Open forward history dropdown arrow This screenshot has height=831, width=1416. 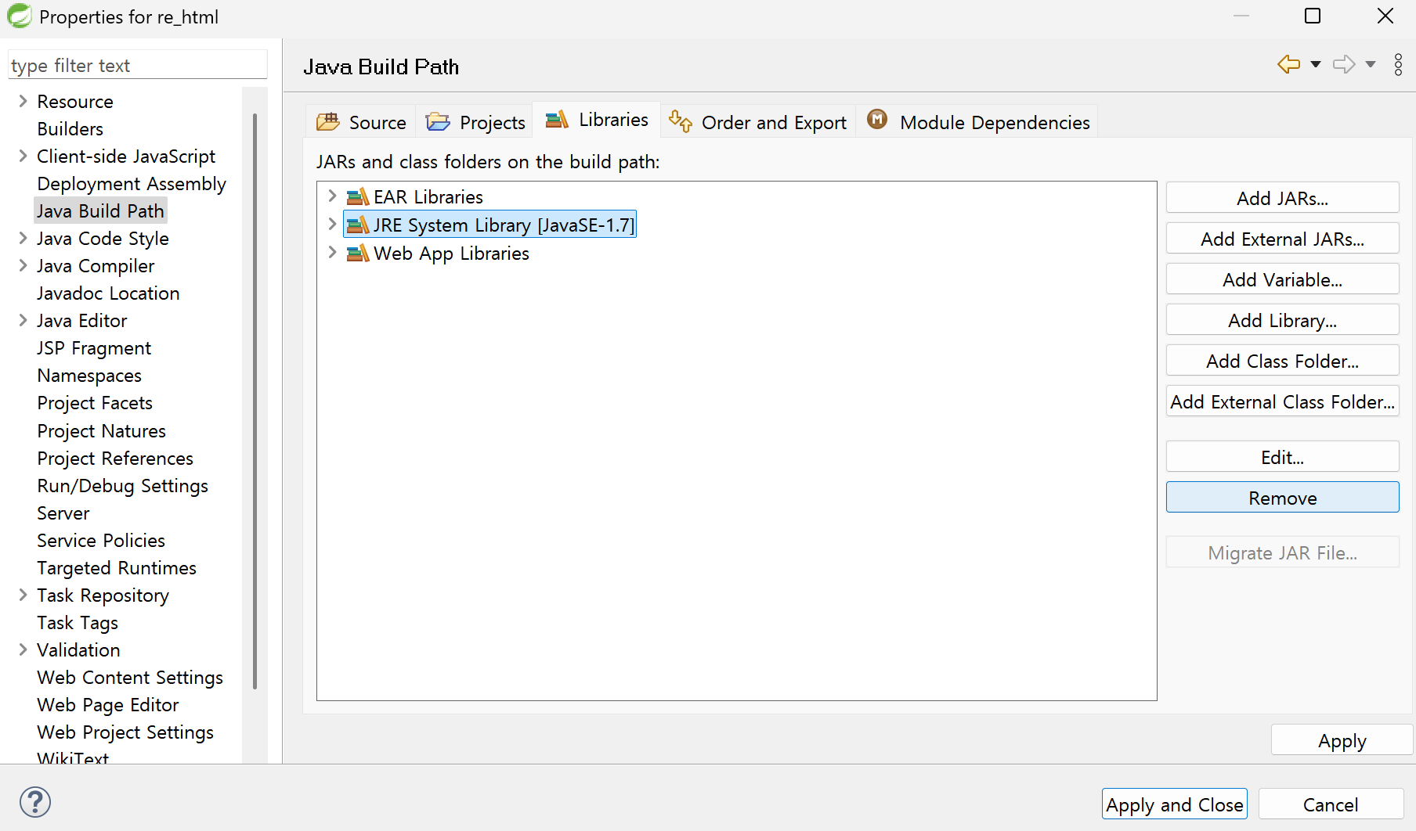coord(1371,64)
